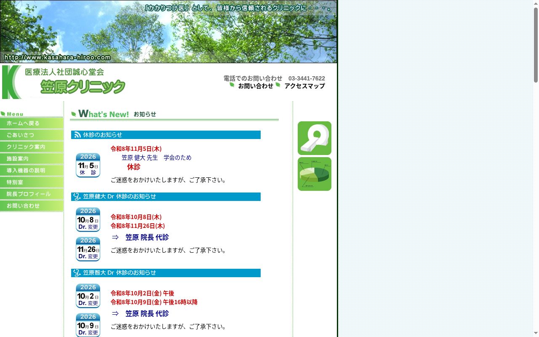Click stethoscope icon beside 笠原健大 Dr heading
This screenshot has height=337, width=539.
(77, 197)
